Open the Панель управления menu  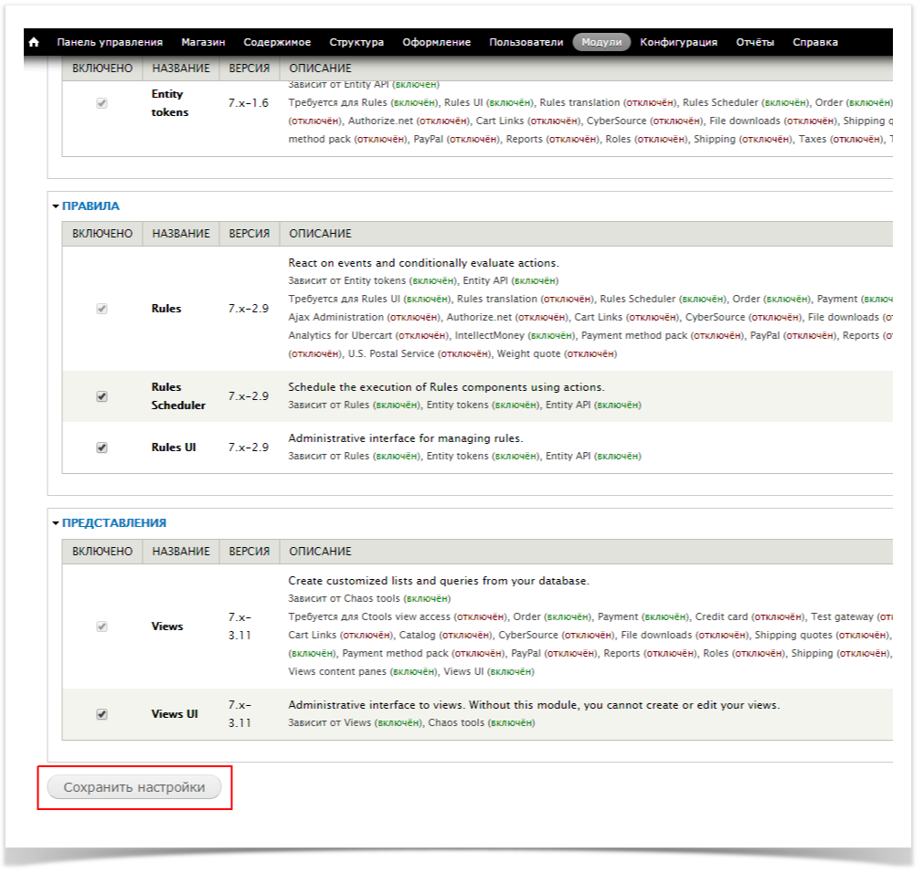(x=110, y=42)
